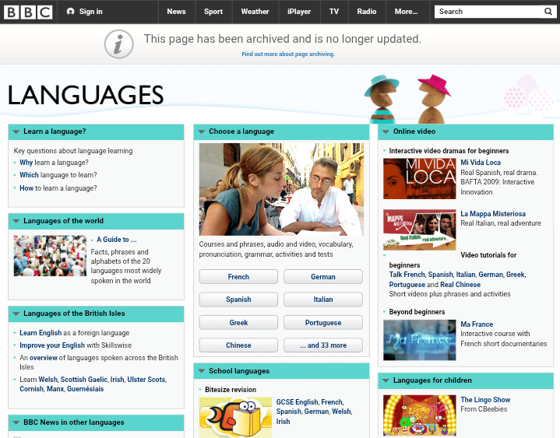Open the Scottish Gaelic link
The height and width of the screenshot is (438, 560).
84,380
